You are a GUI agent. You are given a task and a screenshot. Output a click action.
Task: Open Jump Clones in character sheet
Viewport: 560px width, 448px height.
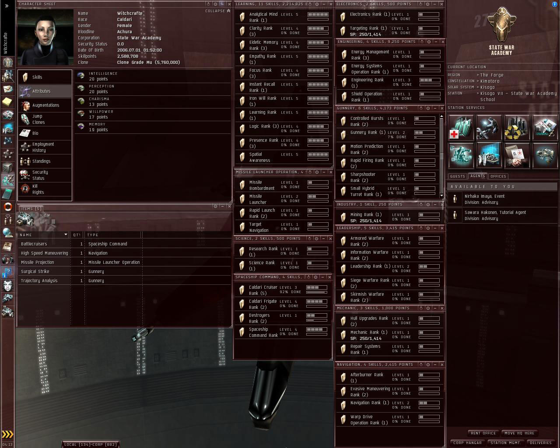coord(45,119)
